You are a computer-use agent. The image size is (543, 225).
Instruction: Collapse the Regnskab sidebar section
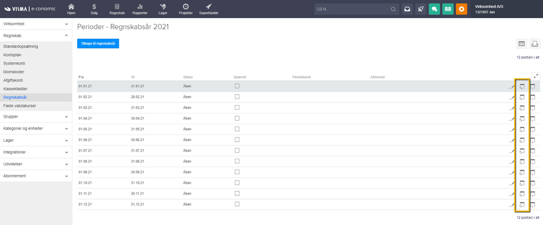pos(36,36)
